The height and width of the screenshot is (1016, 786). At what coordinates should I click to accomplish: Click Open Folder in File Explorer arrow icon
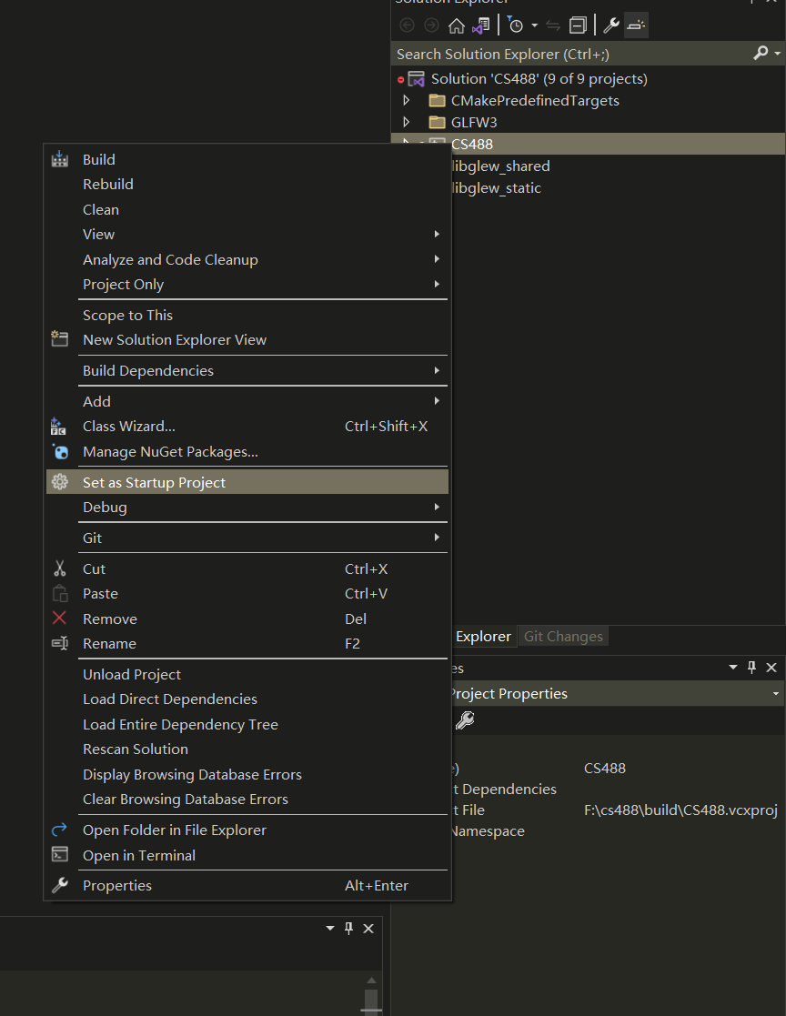point(60,829)
